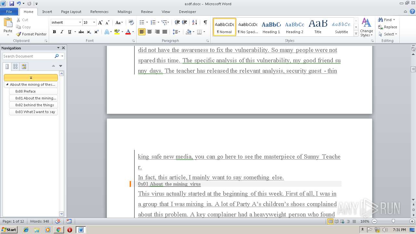
Task: Click the Paste icon
Action: (8, 22)
